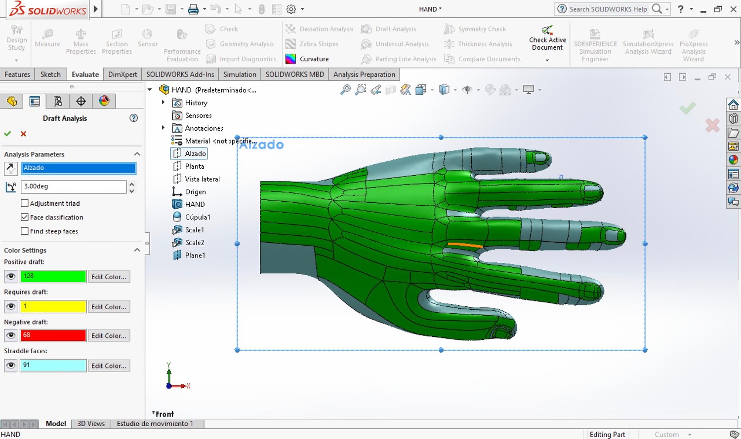741x439 pixels.
Task: Open the Appearances task pane icon
Action: [733, 160]
